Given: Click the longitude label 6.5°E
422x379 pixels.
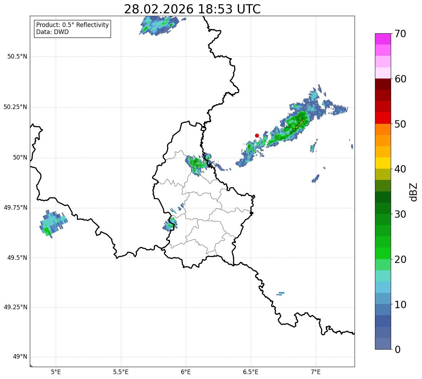Looking at the screenshot, I should point(251,372).
